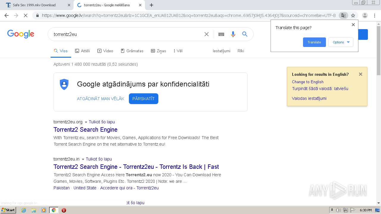Click the 6:30 PM clock
The image size is (381, 214).
(x=366, y=210)
